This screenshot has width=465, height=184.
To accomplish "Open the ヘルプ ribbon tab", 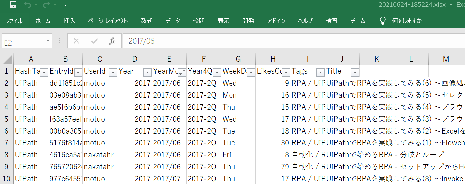I will (305, 21).
